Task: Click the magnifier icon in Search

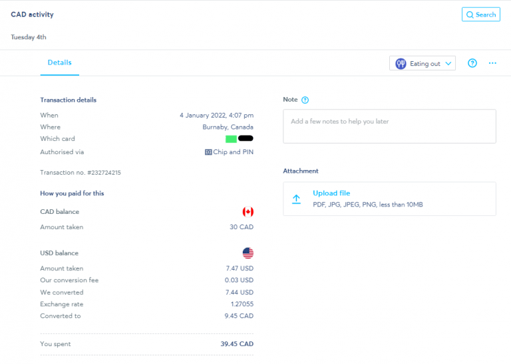Action: click(x=470, y=15)
